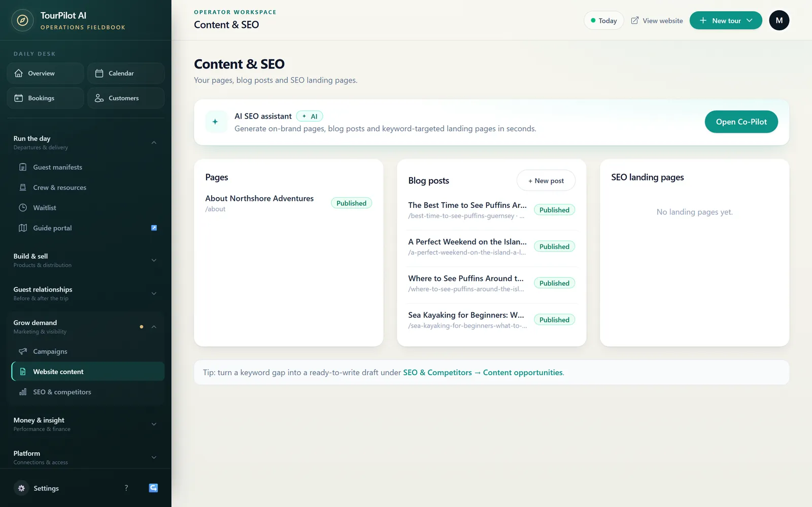The image size is (812, 507).
Task: Create a new blog post
Action: pyautogui.click(x=546, y=180)
